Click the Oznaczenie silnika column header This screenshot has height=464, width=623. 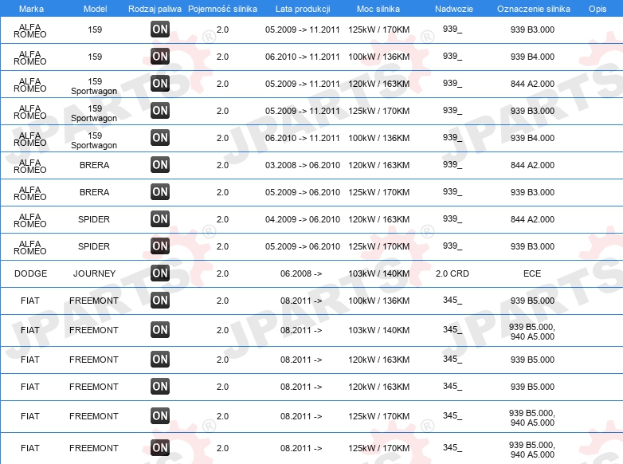(x=534, y=9)
